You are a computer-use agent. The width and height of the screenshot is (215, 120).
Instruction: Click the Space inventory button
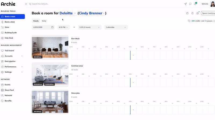(208, 13)
